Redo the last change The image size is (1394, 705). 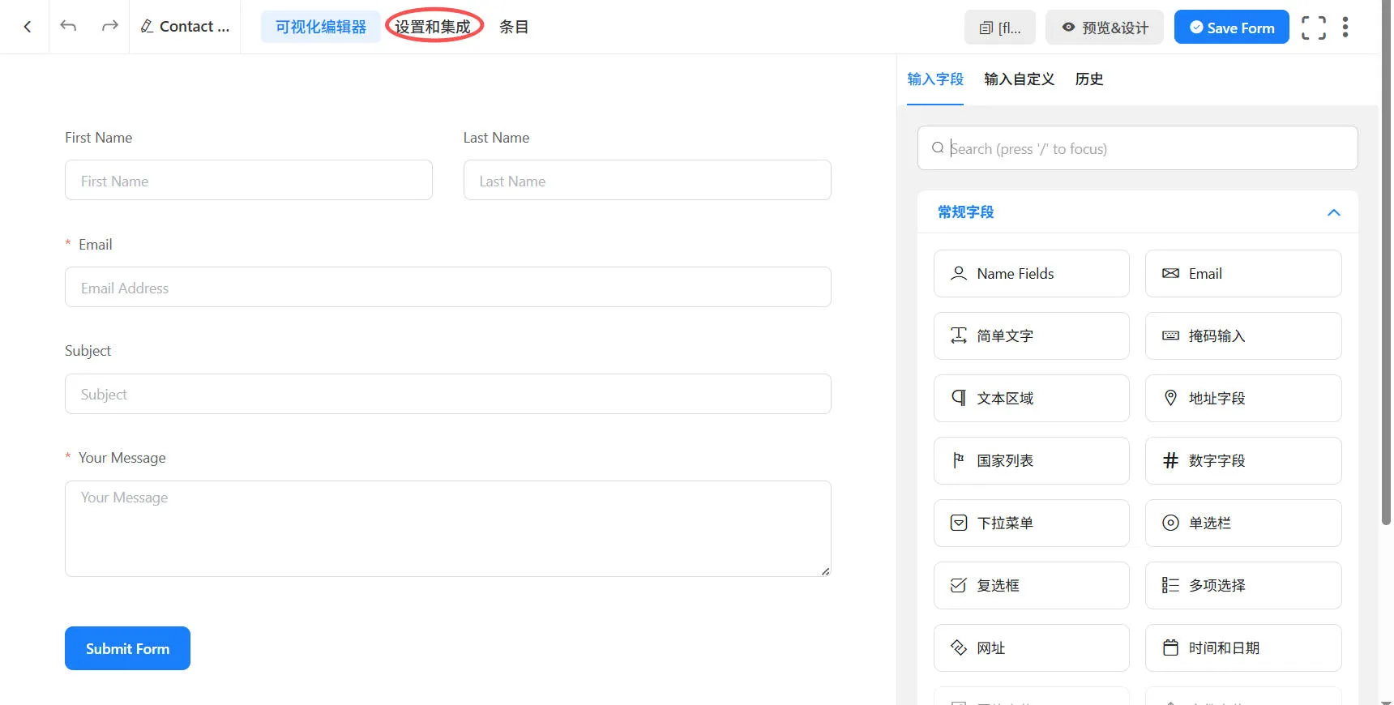(109, 27)
